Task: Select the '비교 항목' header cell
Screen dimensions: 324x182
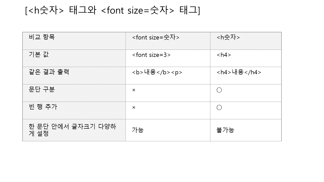Action: [x=42, y=37]
